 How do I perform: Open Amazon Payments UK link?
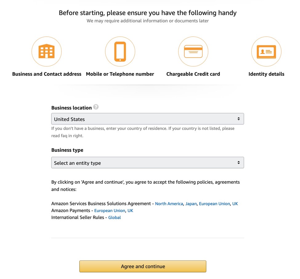pyautogui.click(x=130, y=210)
